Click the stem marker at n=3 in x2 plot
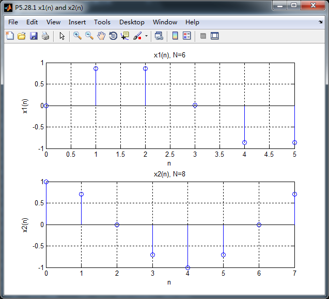Screen dimensions: 329x299 pos(152,255)
